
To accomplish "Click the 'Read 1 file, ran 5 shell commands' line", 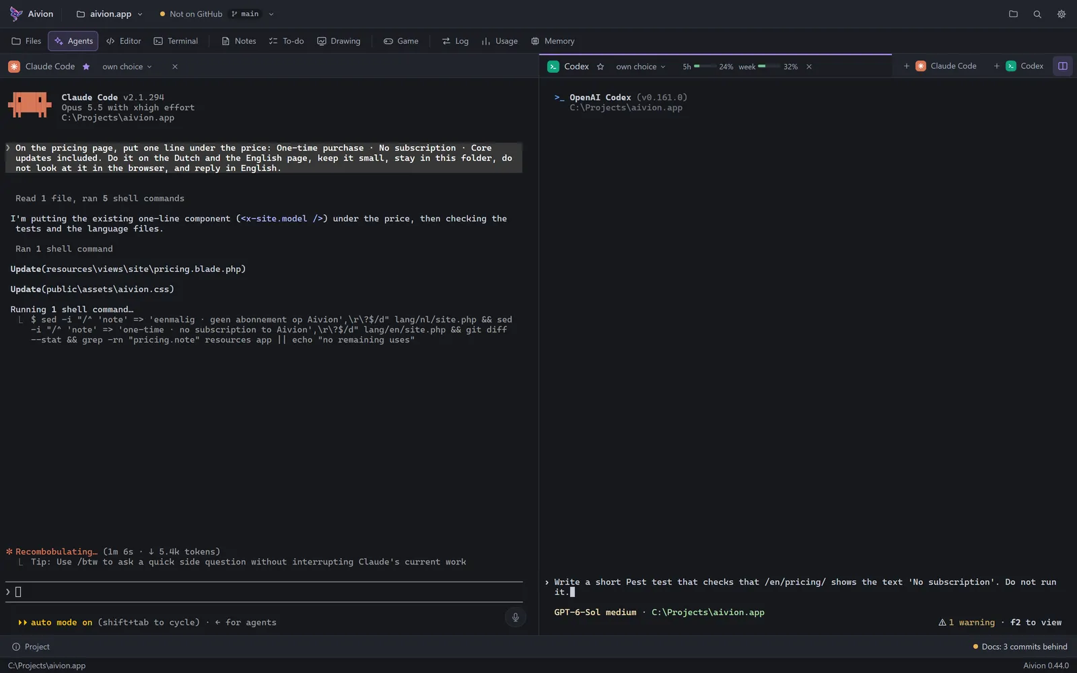I will point(100,199).
